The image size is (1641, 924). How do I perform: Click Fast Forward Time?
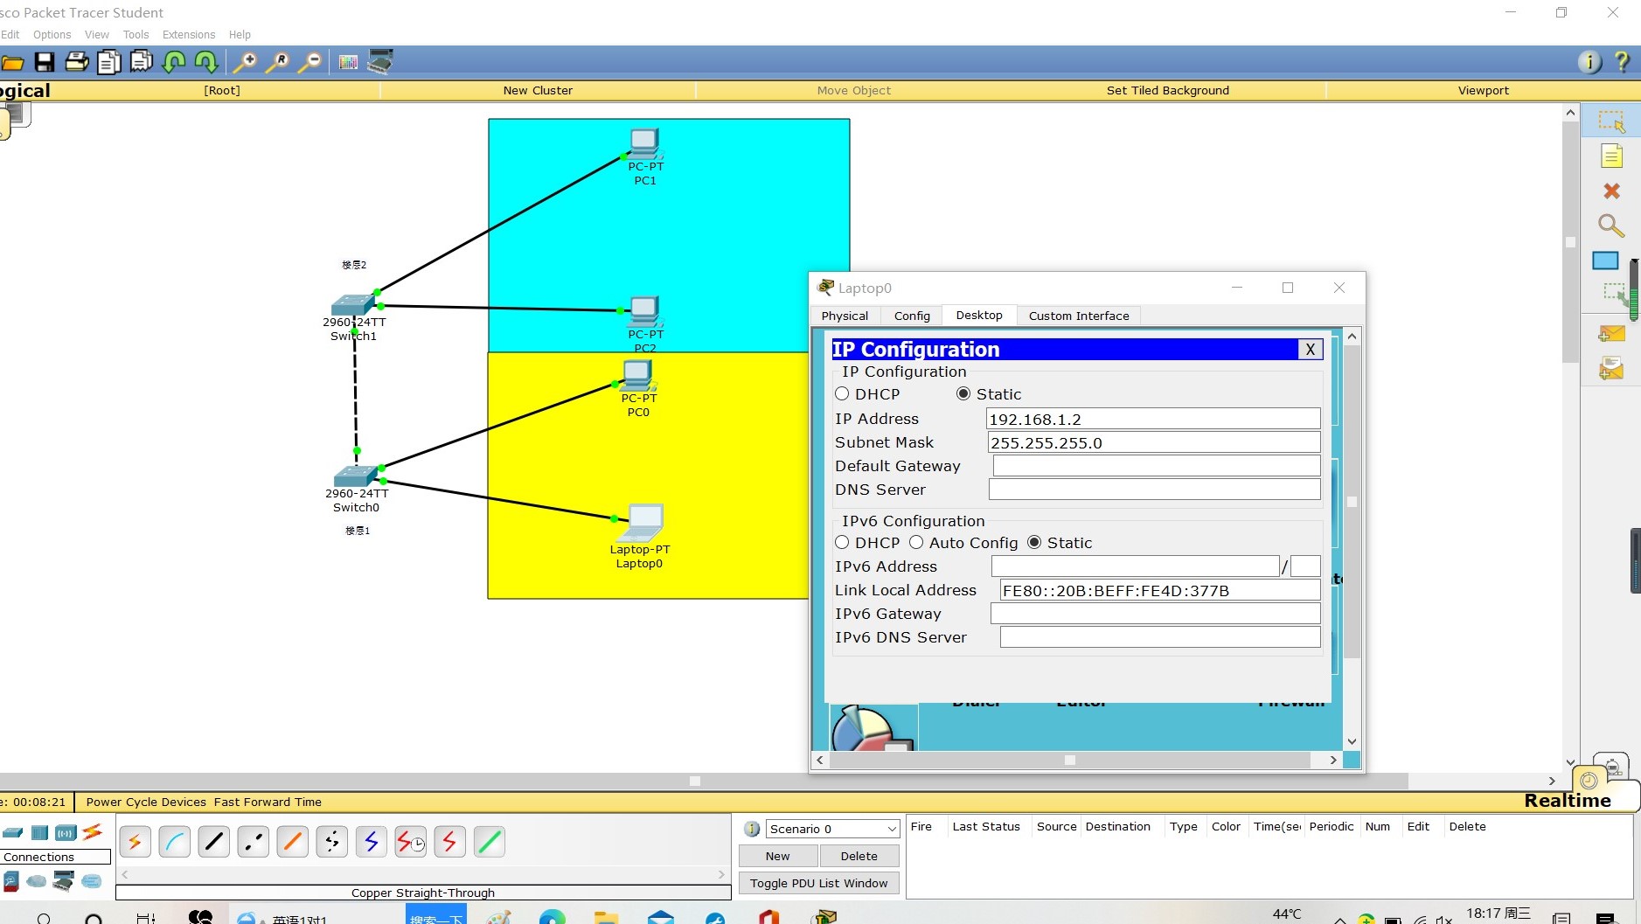click(x=268, y=802)
